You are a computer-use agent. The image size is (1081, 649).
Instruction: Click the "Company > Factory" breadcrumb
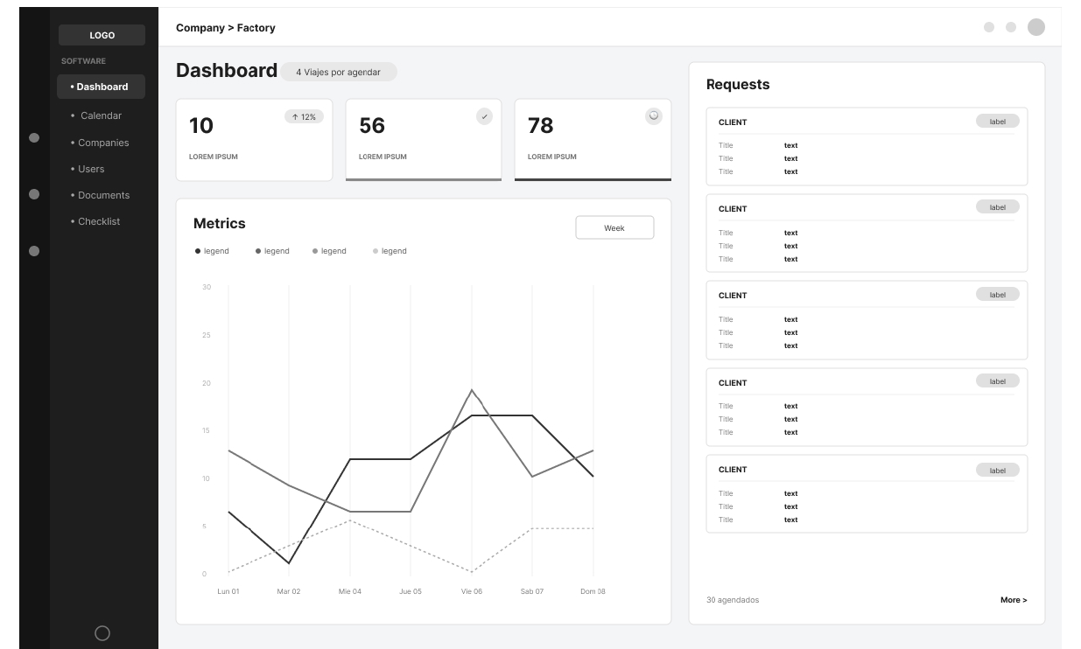click(226, 28)
